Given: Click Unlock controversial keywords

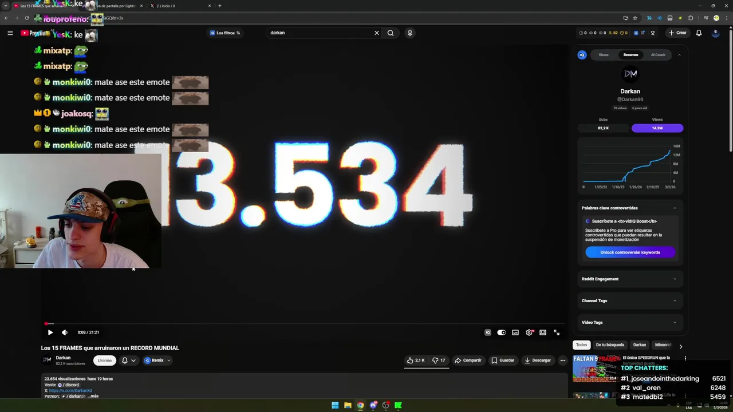Looking at the screenshot, I should pyautogui.click(x=630, y=252).
